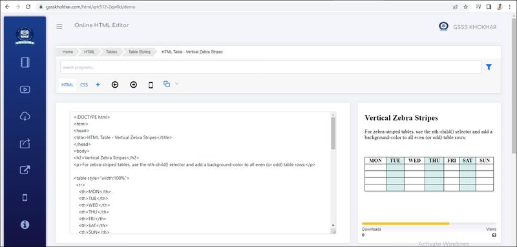Switch to the CSS tab

coord(84,85)
